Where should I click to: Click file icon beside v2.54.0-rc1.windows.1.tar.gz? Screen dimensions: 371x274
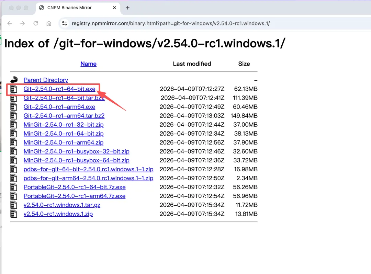(13, 205)
